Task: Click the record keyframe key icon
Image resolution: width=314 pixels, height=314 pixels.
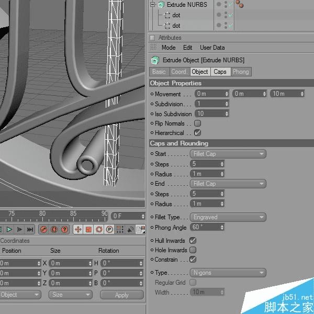Action: click(43, 229)
